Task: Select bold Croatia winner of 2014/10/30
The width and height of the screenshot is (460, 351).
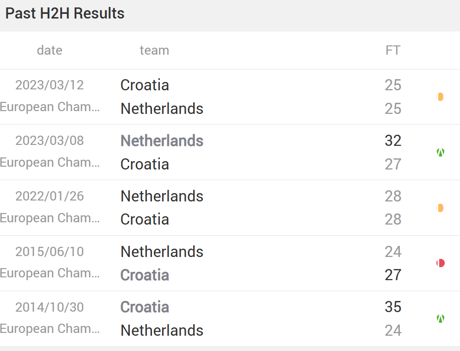Action: (145, 307)
